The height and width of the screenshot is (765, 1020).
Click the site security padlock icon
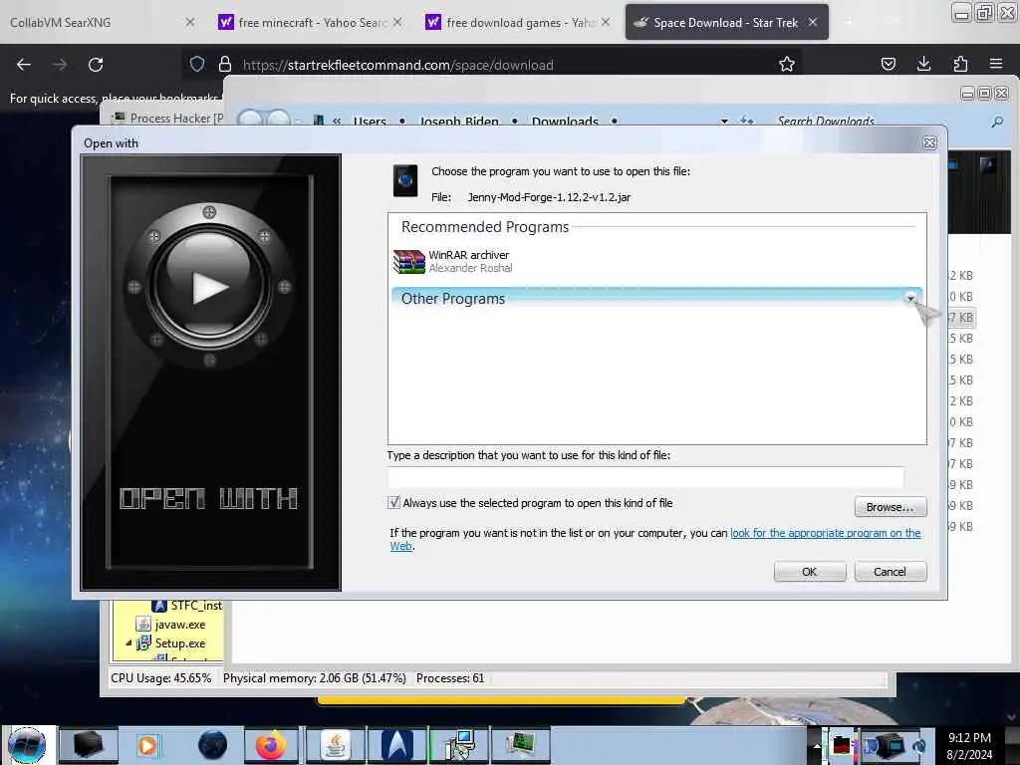[225, 64]
